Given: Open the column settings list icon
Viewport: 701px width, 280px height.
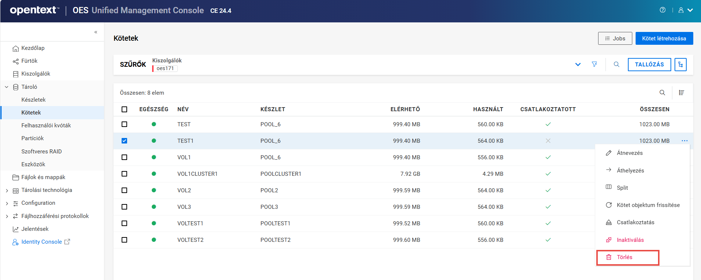Looking at the screenshot, I should tap(681, 93).
